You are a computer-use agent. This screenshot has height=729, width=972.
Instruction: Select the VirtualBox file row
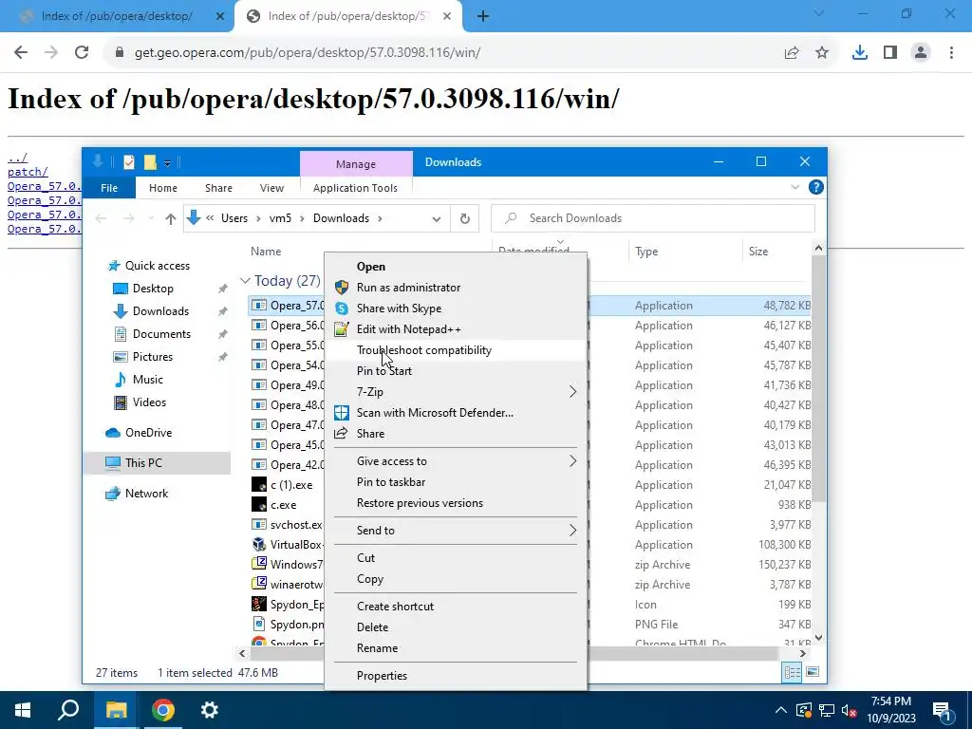pyautogui.click(x=530, y=545)
